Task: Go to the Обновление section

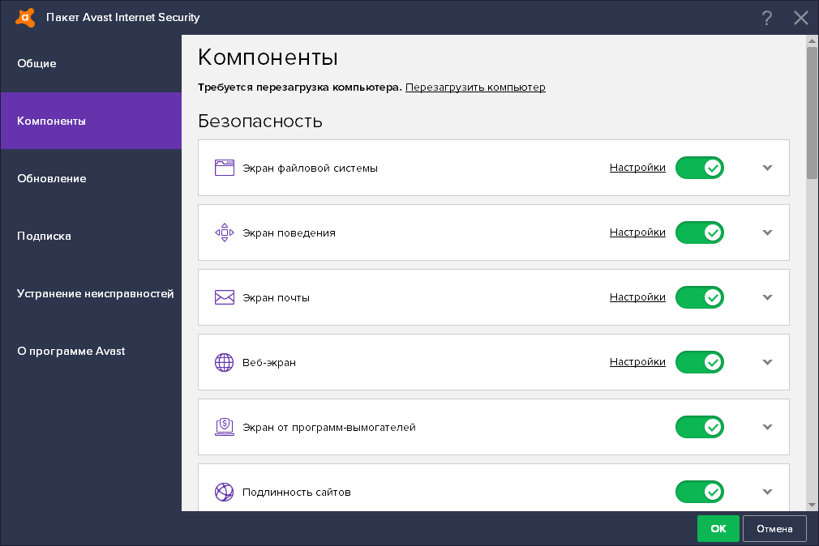Action: (x=91, y=178)
